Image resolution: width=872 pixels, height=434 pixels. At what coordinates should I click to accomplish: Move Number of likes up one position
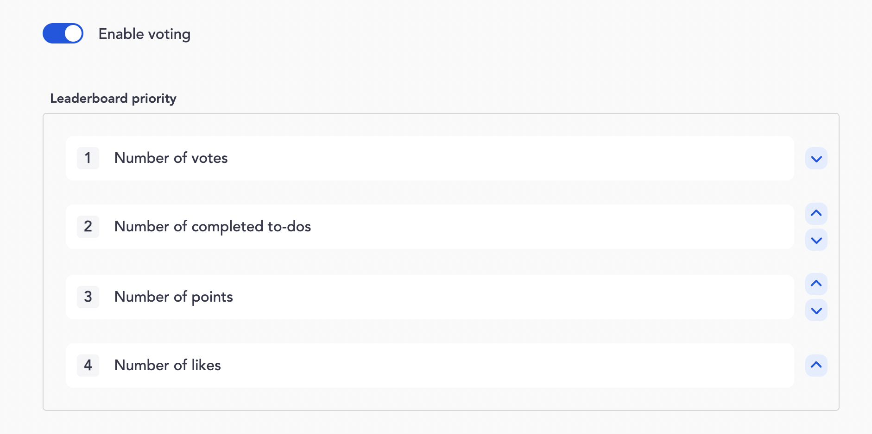tap(816, 365)
